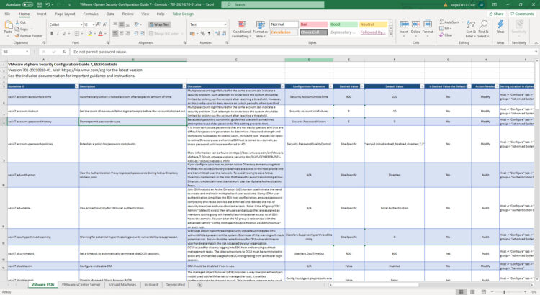The height and width of the screenshot is (295, 540).
Task: Click the Cut scissors icon
Action: pyautogui.click(x=17, y=22)
